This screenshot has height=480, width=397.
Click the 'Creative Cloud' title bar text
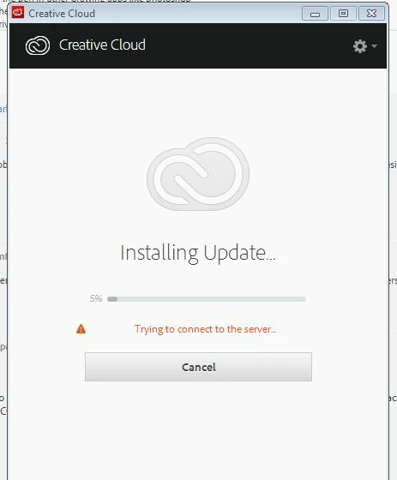click(62, 14)
